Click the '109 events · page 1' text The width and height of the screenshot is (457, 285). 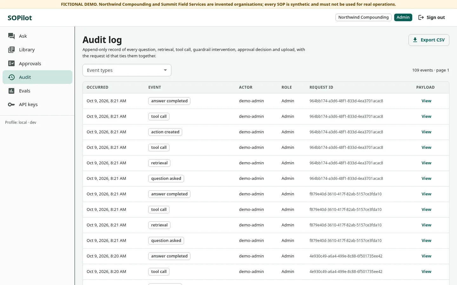pos(431,70)
